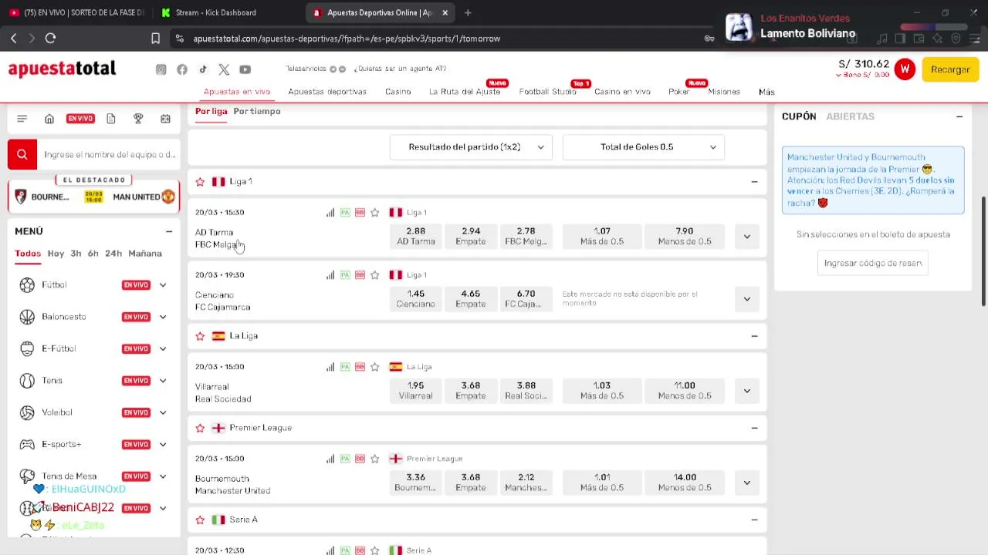Open statistics icon for AD Tarma match
Image resolution: width=988 pixels, height=555 pixels.
point(330,212)
